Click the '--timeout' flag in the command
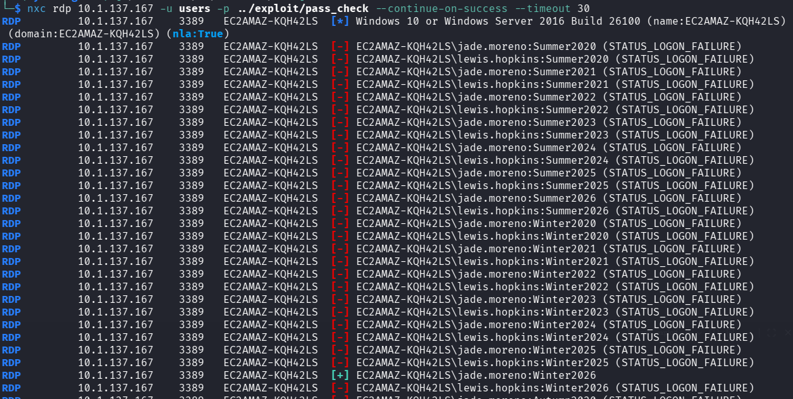 [543, 9]
